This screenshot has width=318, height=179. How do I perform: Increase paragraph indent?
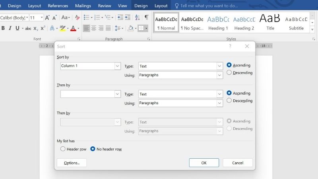(128, 18)
